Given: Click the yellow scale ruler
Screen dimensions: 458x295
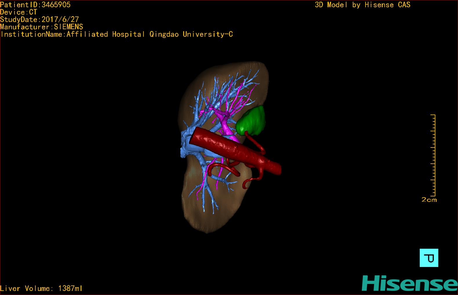Looking at the screenshot, I should point(433,155).
